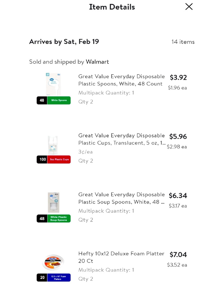Screen dimensions: 223x297
Task: Click the green White Spoons badge
Action: point(59,100)
